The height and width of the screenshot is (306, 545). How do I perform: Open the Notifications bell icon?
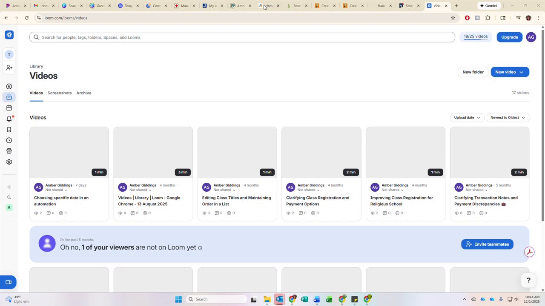click(x=9, y=119)
